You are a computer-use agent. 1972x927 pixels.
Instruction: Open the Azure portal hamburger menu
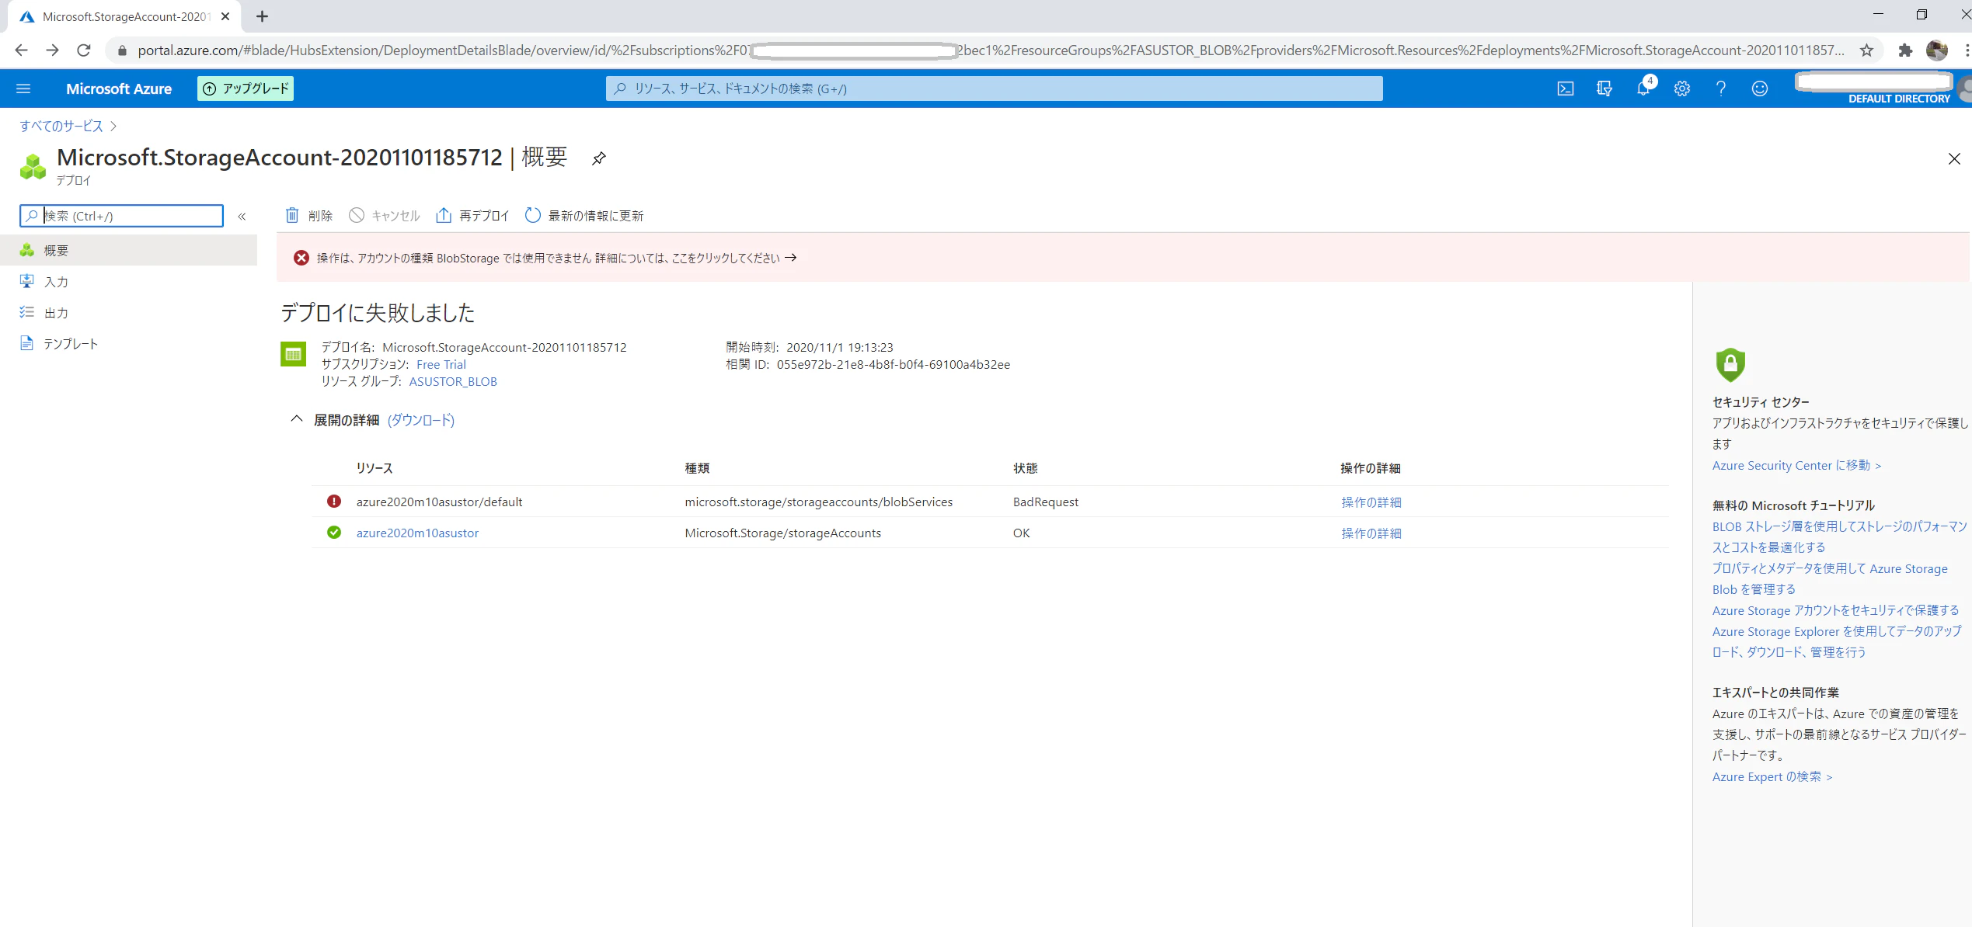coord(23,89)
